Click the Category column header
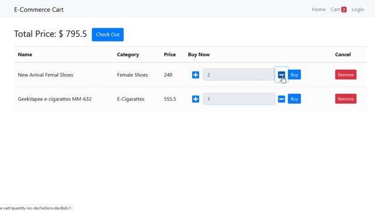Image resolution: width=375 pixels, height=211 pixels. (x=128, y=55)
